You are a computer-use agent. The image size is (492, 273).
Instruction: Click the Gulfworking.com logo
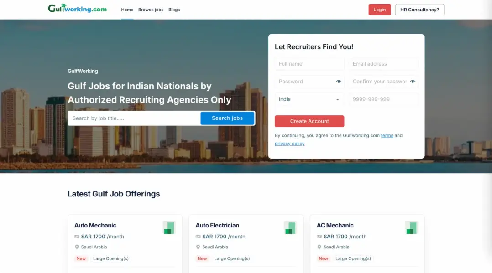click(x=77, y=9)
